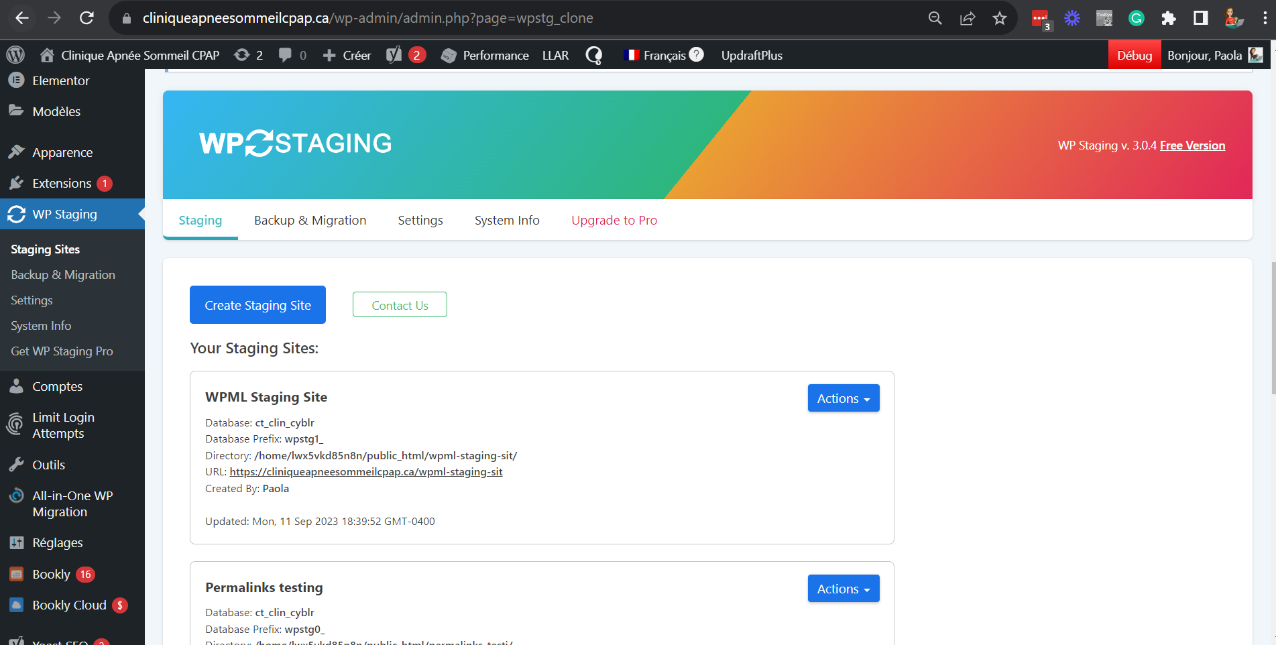1276x645 pixels.
Task: Switch to the Settings tab
Action: 420,220
